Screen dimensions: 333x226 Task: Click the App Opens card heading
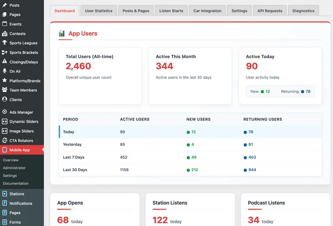(70, 203)
